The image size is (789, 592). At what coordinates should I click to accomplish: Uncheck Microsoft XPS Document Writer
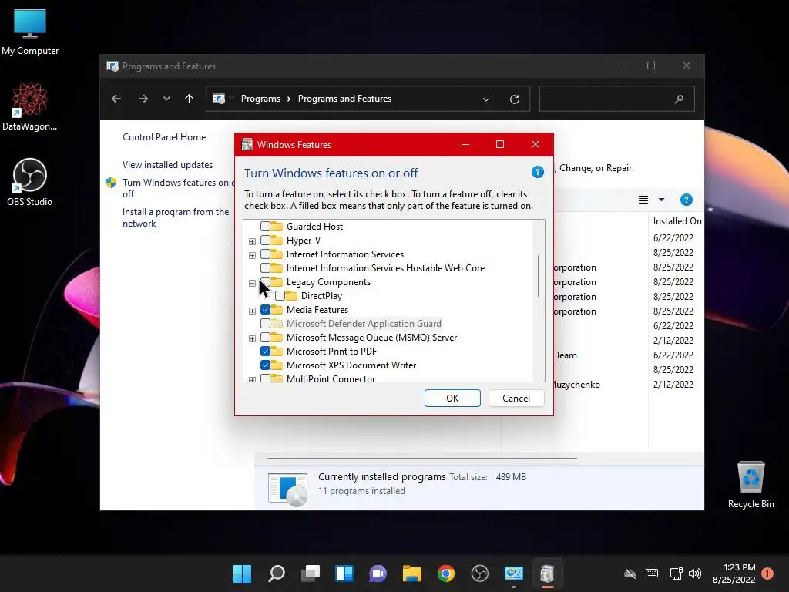(265, 365)
